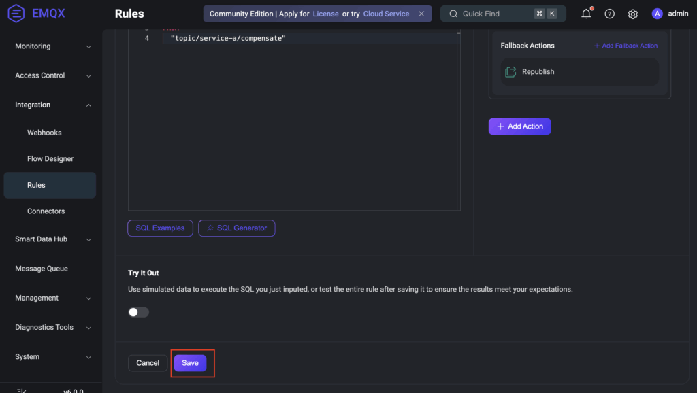
Task: Collapse the sidebar using bottom icon
Action: [21, 390]
